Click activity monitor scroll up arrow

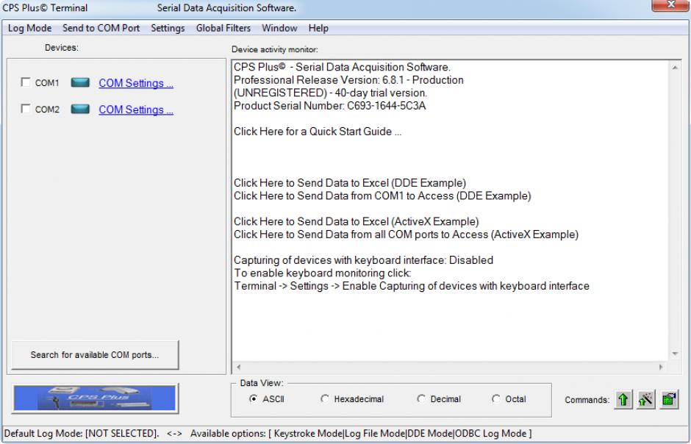(x=675, y=68)
